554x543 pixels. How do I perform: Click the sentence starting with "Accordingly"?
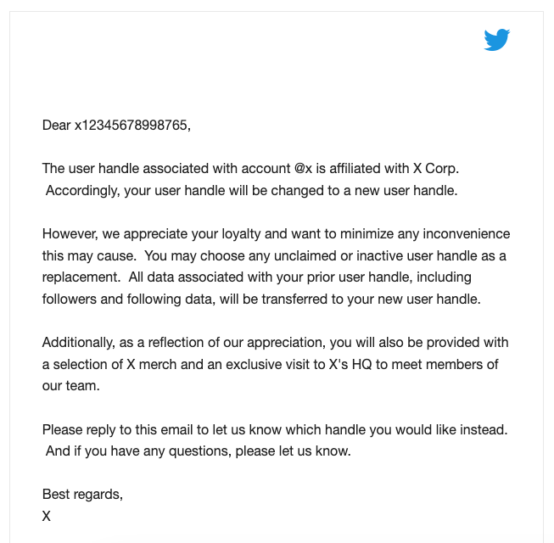coord(251,190)
